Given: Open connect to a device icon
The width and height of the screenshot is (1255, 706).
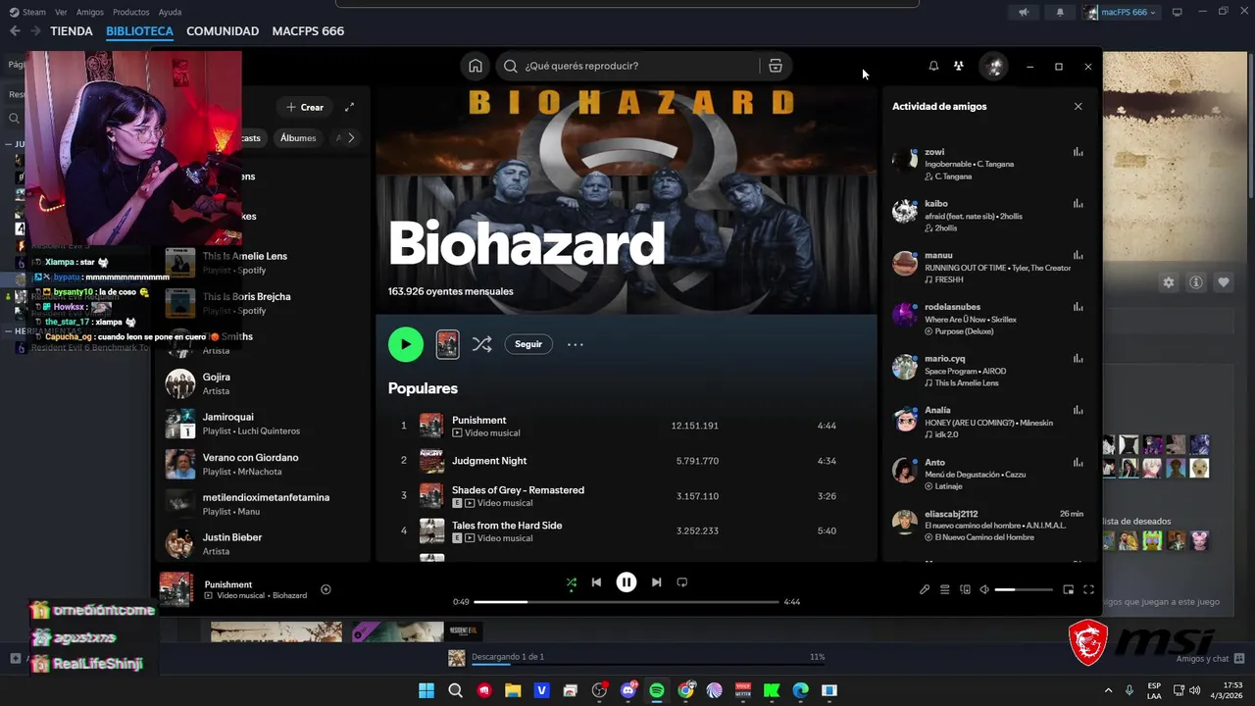Looking at the screenshot, I should (965, 589).
